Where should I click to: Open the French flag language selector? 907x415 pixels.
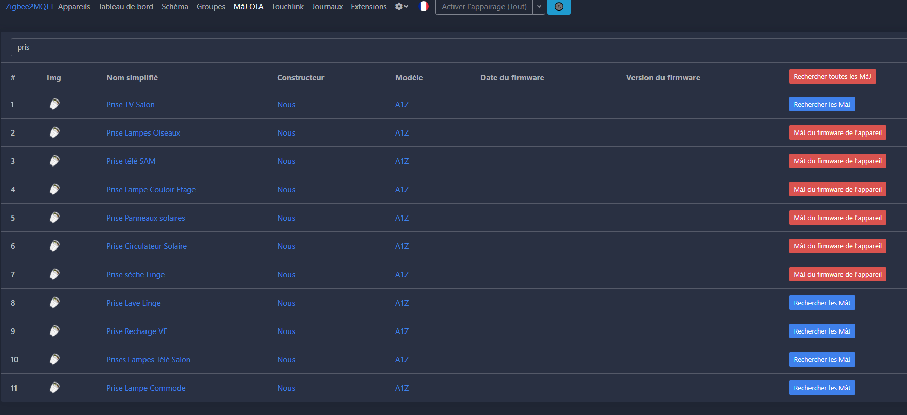tap(424, 6)
